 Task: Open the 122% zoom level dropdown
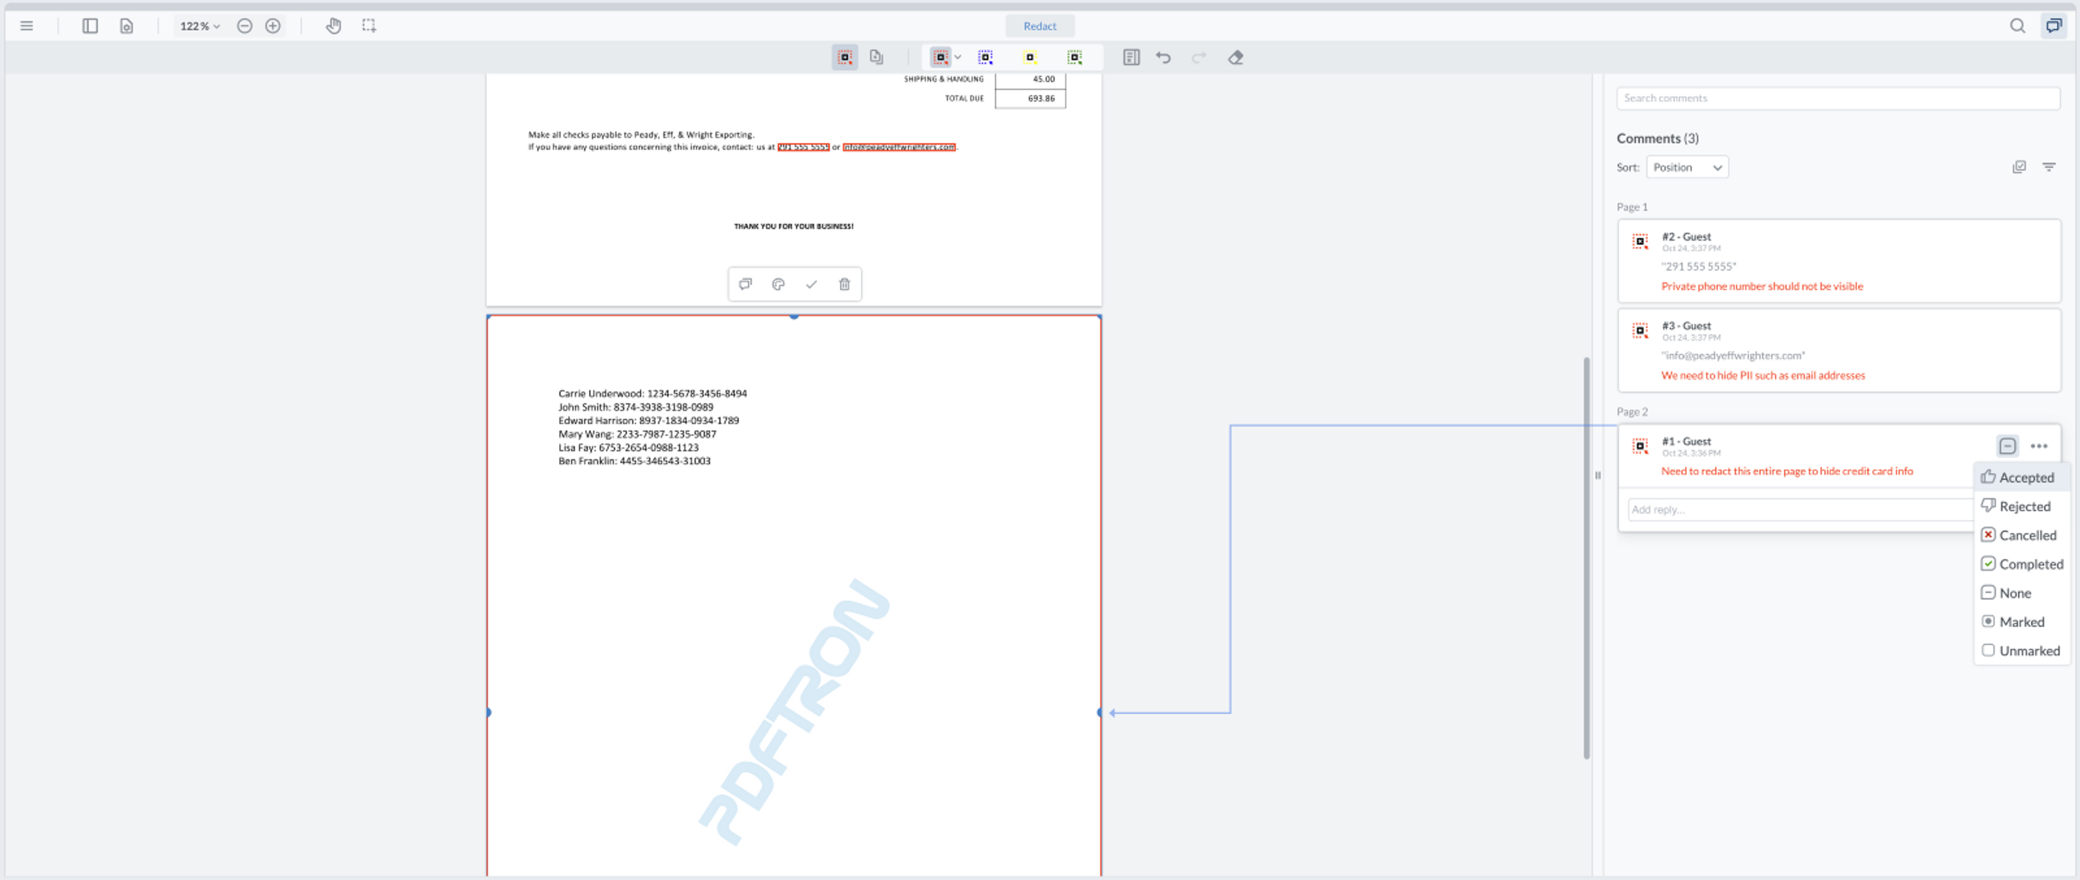tap(199, 26)
